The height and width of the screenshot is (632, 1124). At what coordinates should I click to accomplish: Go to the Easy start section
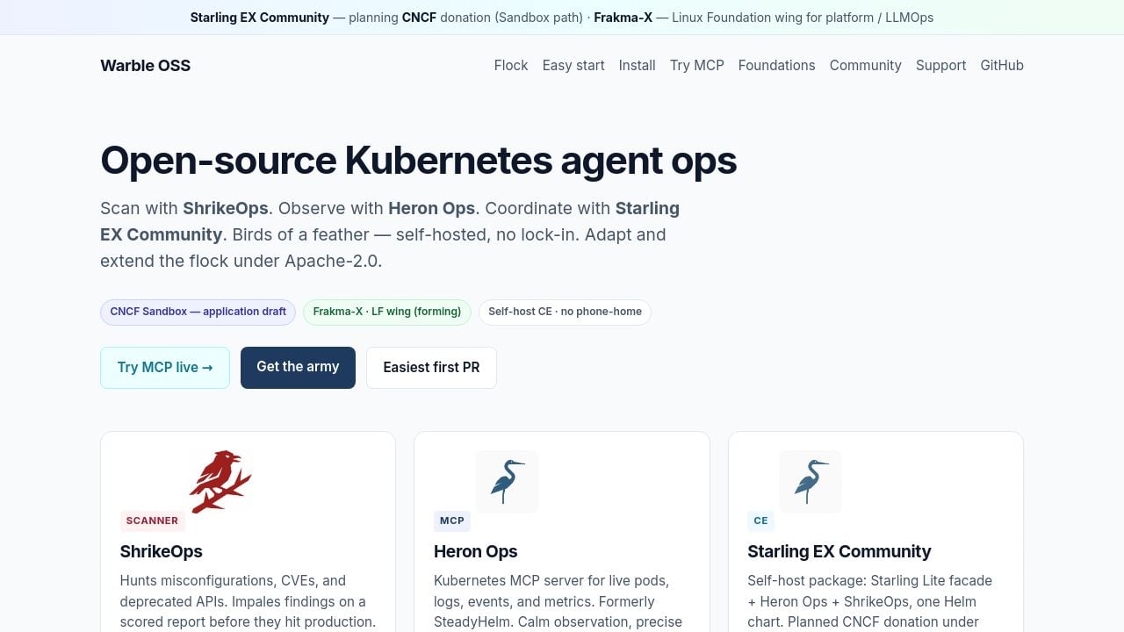pyautogui.click(x=573, y=65)
